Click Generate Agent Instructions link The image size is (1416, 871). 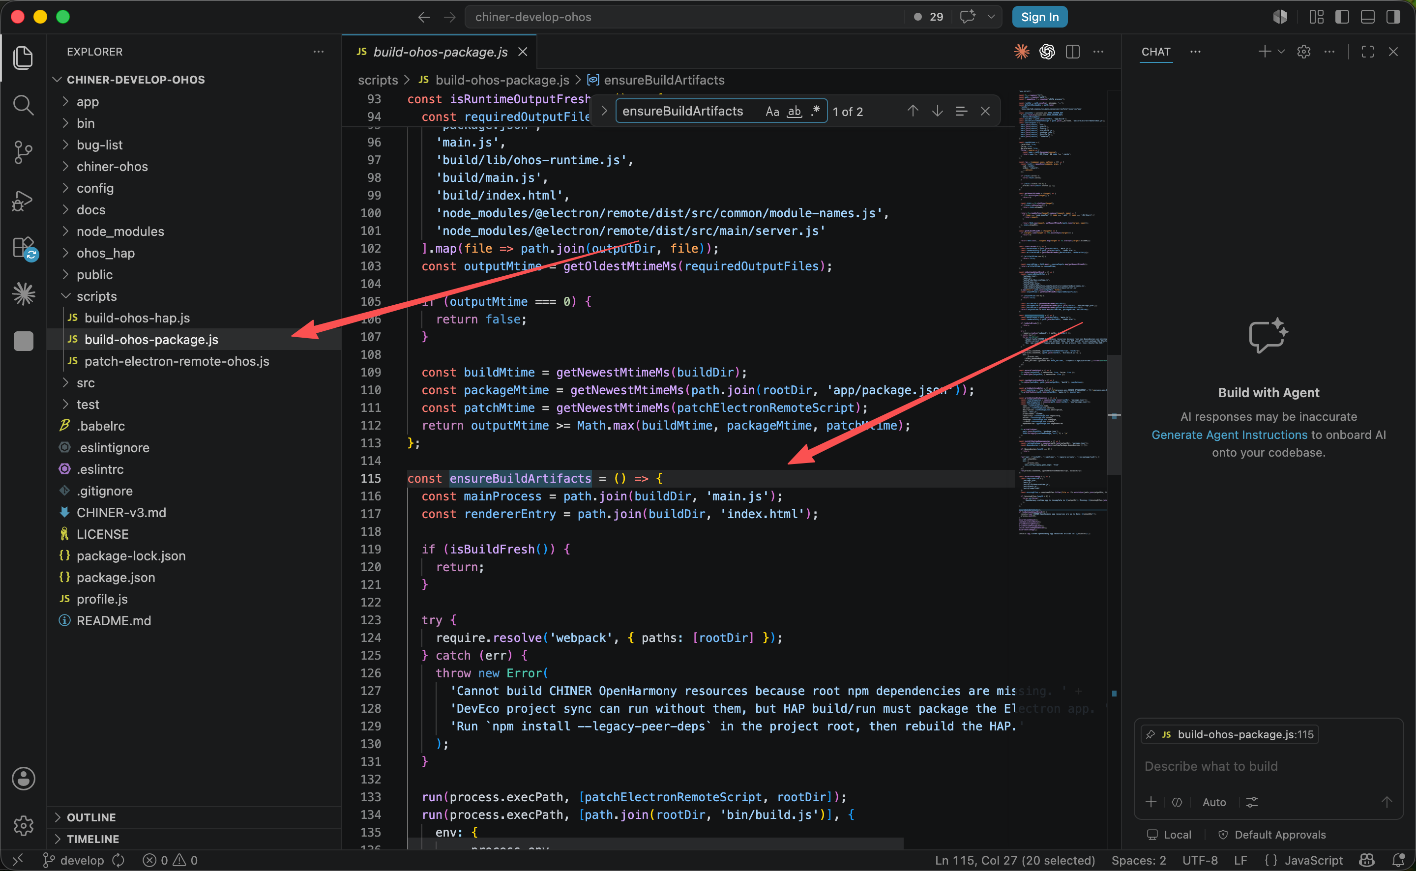click(1229, 435)
